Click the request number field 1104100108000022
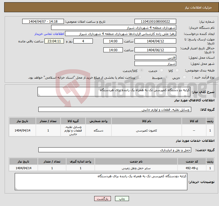 [x=155, y=21]
